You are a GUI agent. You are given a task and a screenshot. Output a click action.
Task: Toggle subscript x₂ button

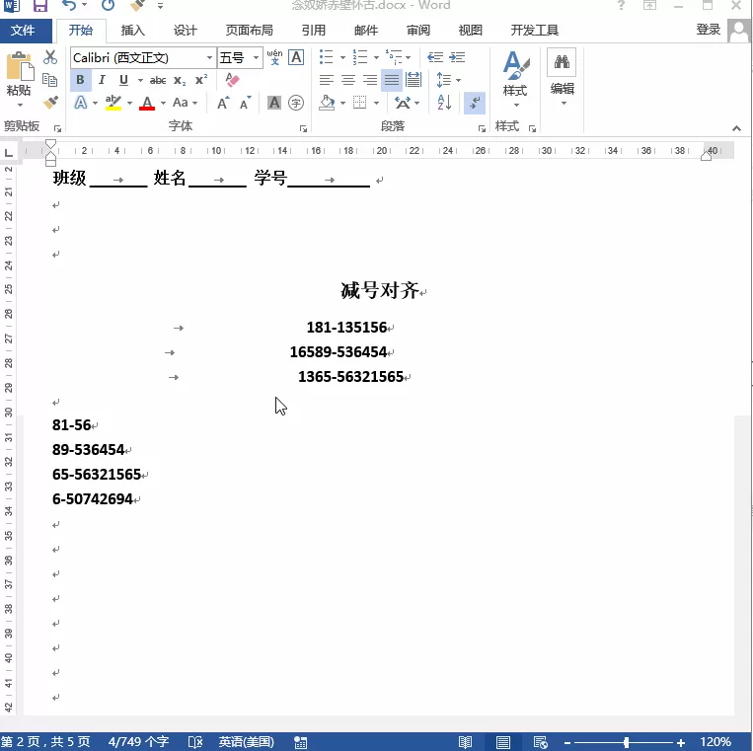[180, 80]
